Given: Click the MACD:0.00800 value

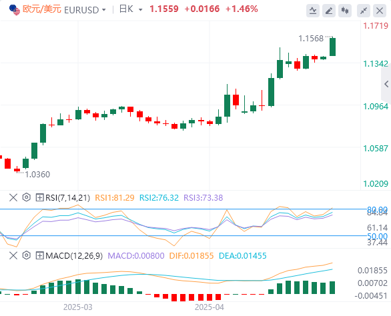Looking at the screenshot, I should pos(136,256).
